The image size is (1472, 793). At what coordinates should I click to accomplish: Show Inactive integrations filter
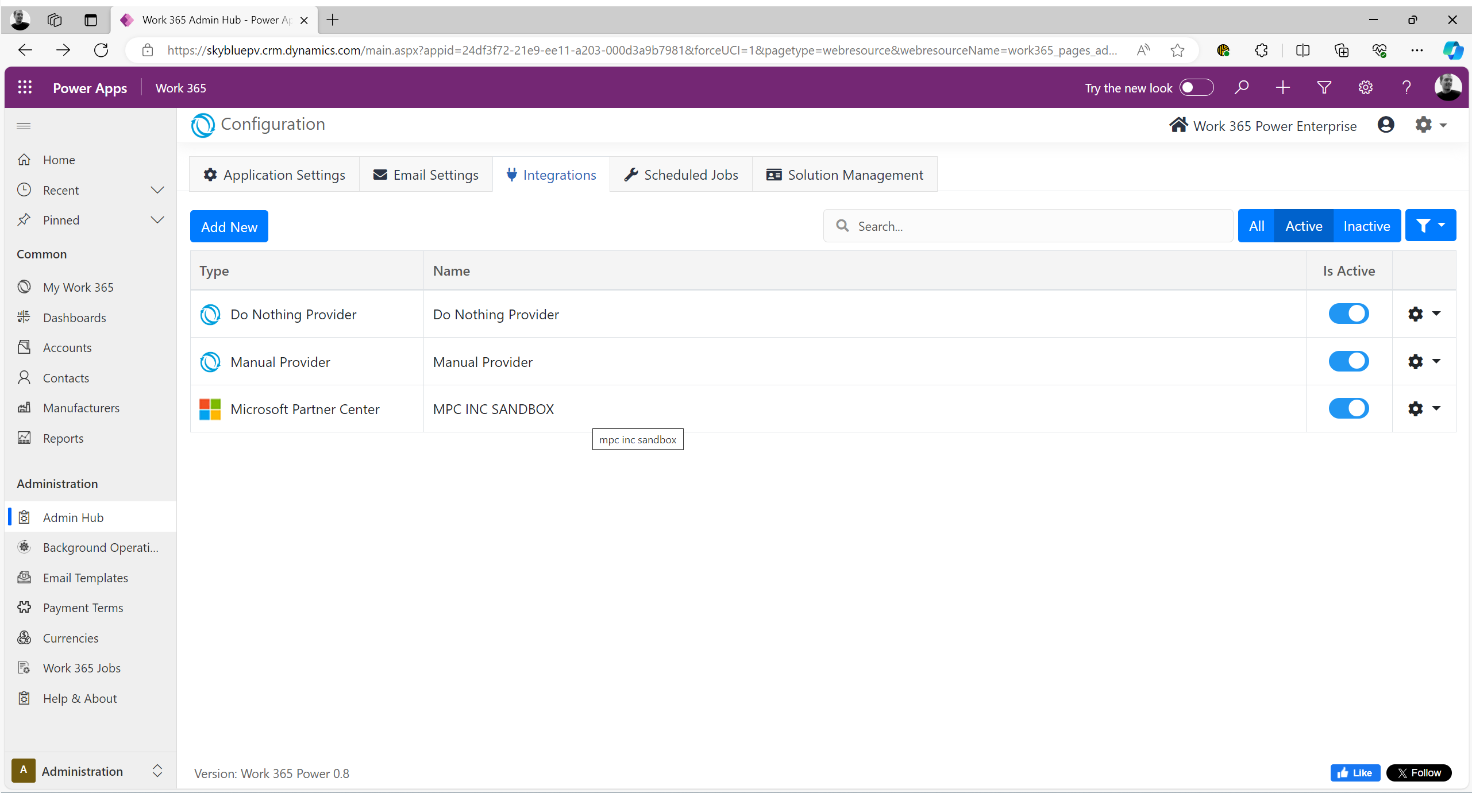click(1366, 226)
